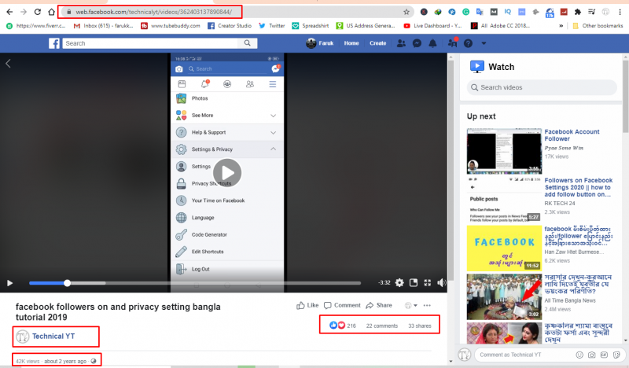This screenshot has width=629, height=368.
Task: Add a sticker in the comment box
Action: point(616,355)
